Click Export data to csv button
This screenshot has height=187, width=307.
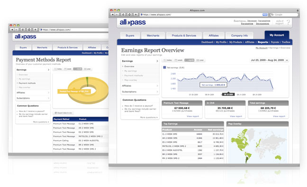point(63,113)
